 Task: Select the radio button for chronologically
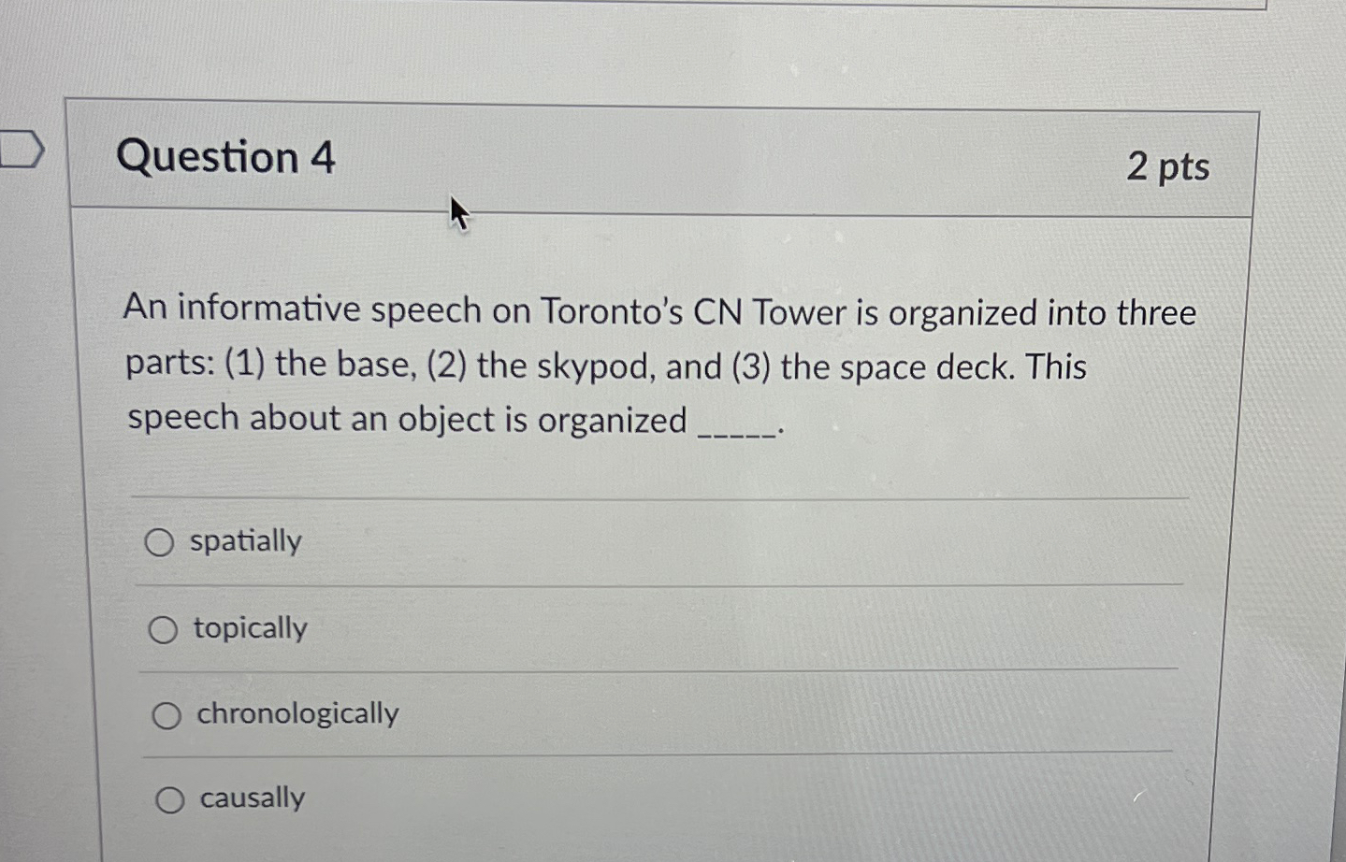pyautogui.click(x=166, y=715)
